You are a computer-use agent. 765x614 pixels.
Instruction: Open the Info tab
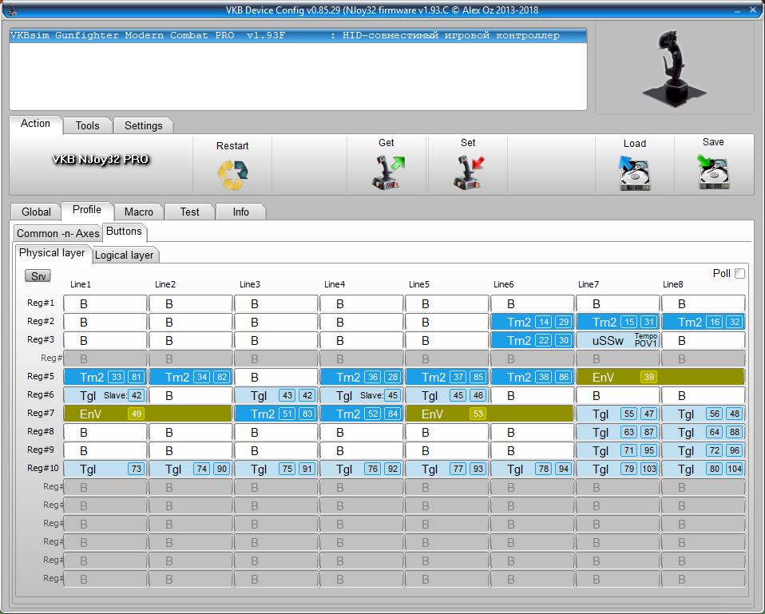[x=241, y=212]
